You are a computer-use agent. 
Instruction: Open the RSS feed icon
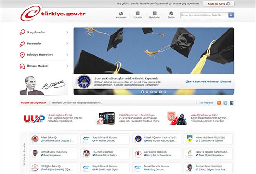click(219, 103)
